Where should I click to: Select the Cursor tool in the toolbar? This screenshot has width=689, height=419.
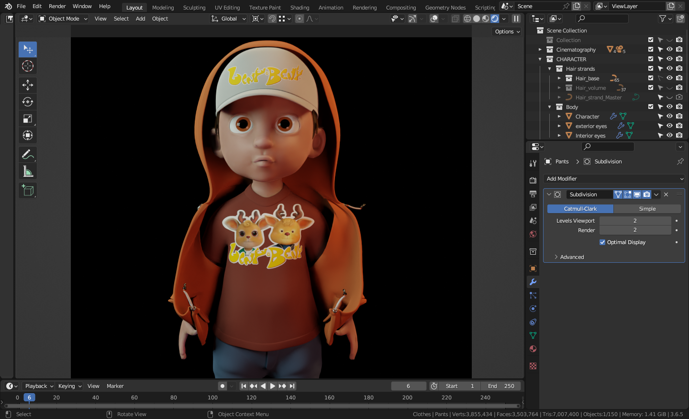[28, 66]
